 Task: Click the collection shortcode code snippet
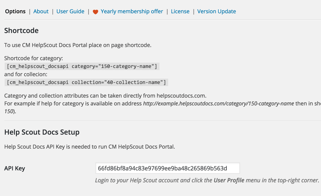click(x=86, y=82)
